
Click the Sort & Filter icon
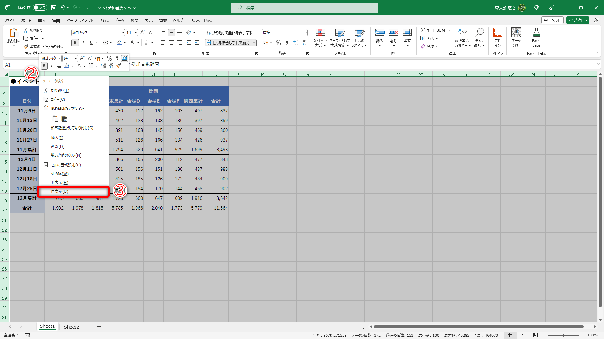pyautogui.click(x=462, y=33)
